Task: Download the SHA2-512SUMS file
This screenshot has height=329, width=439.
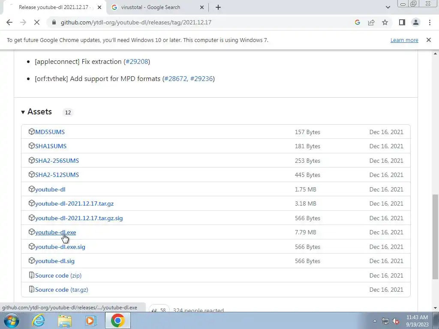Action: [57, 175]
